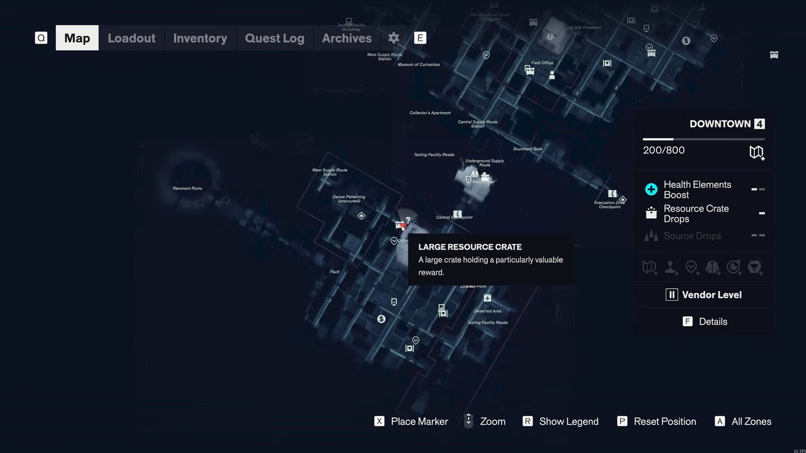Viewport: 806px width, 453px height.
Task: Open the Loadout tab
Action: coord(131,38)
